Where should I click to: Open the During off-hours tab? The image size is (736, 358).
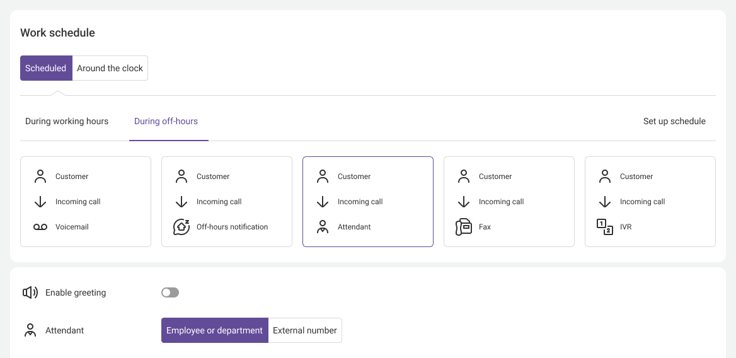click(166, 121)
